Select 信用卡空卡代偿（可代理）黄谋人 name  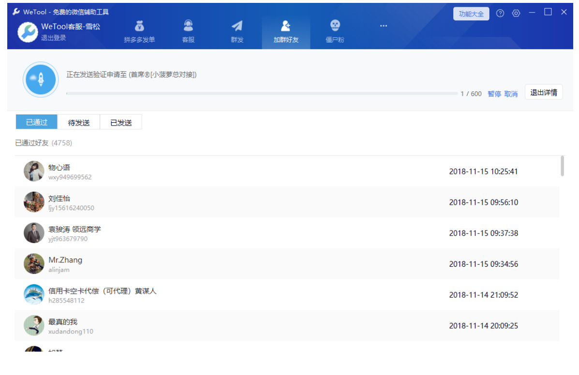point(103,291)
